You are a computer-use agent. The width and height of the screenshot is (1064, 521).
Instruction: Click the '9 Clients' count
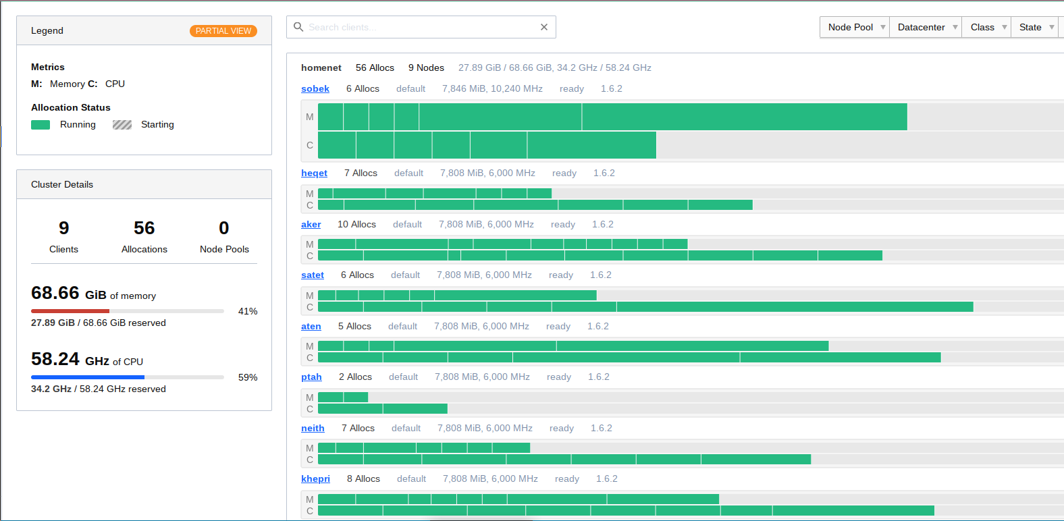63,237
